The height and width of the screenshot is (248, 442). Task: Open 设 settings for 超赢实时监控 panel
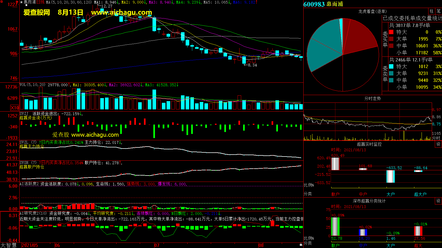(438, 144)
